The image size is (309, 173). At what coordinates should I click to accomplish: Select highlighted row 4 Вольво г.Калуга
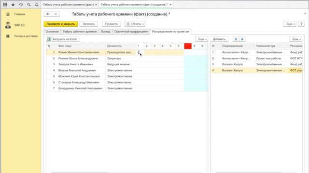pos(256,71)
